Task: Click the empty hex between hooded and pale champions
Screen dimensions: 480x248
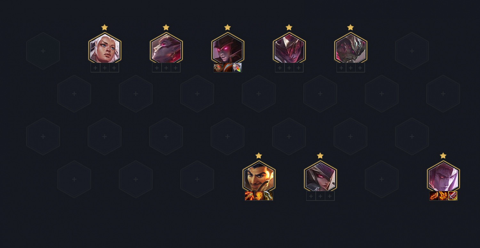Action: (x=382, y=179)
